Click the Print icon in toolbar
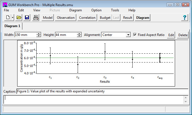 click(x=36, y=18)
